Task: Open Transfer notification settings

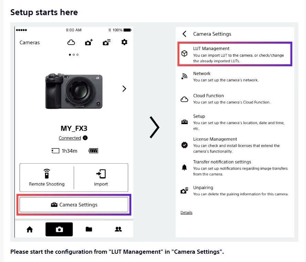Action: [x=235, y=168]
